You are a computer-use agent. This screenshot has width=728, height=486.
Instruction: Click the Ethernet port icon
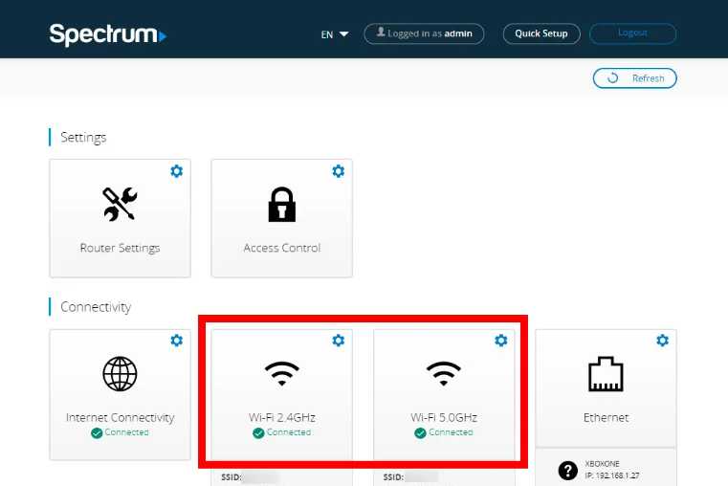pyautogui.click(x=606, y=374)
